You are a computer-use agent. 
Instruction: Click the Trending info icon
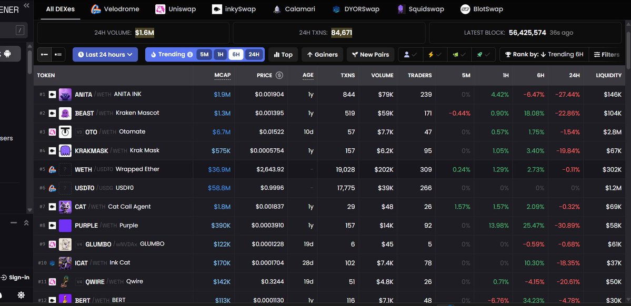point(190,54)
